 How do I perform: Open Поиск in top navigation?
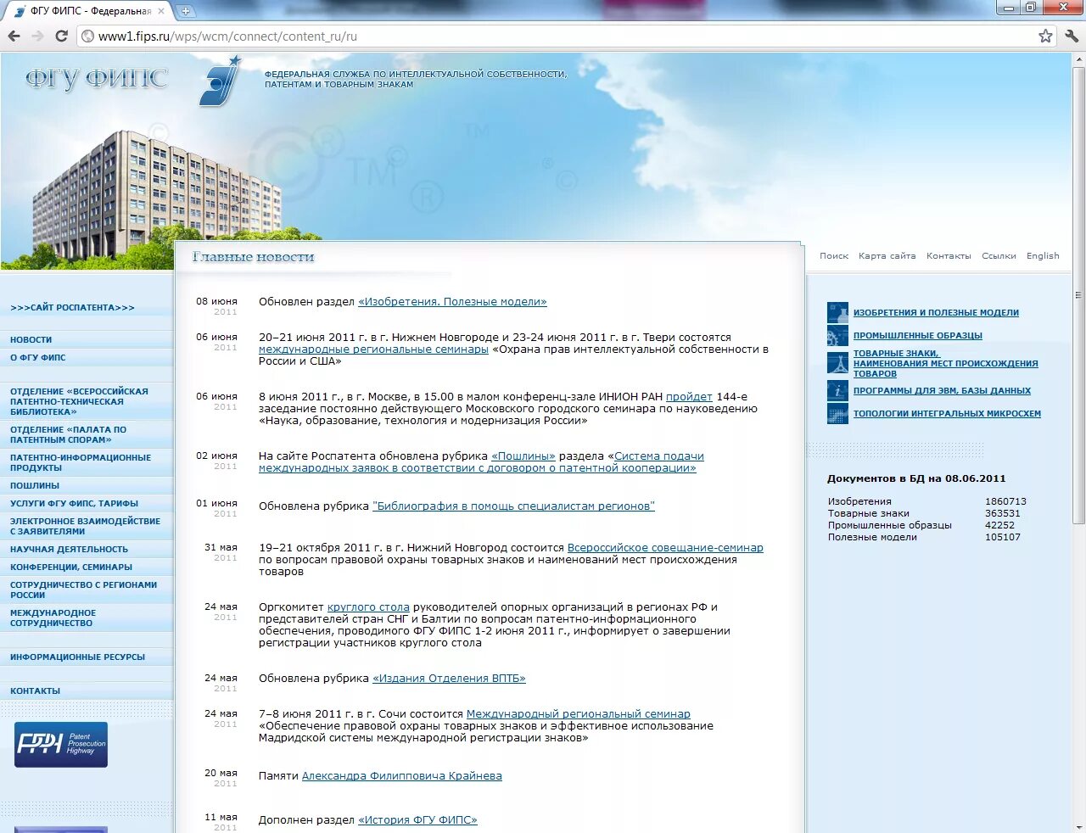tap(834, 255)
